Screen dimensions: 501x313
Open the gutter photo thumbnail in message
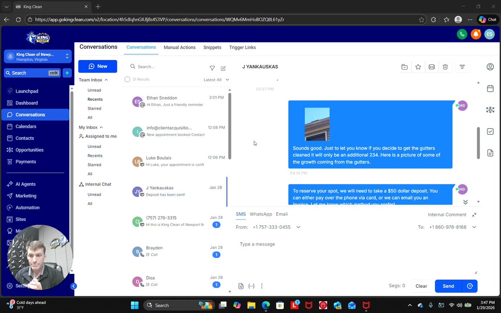[x=317, y=124]
